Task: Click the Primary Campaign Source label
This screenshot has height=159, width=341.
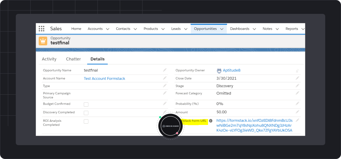Action: point(57,95)
